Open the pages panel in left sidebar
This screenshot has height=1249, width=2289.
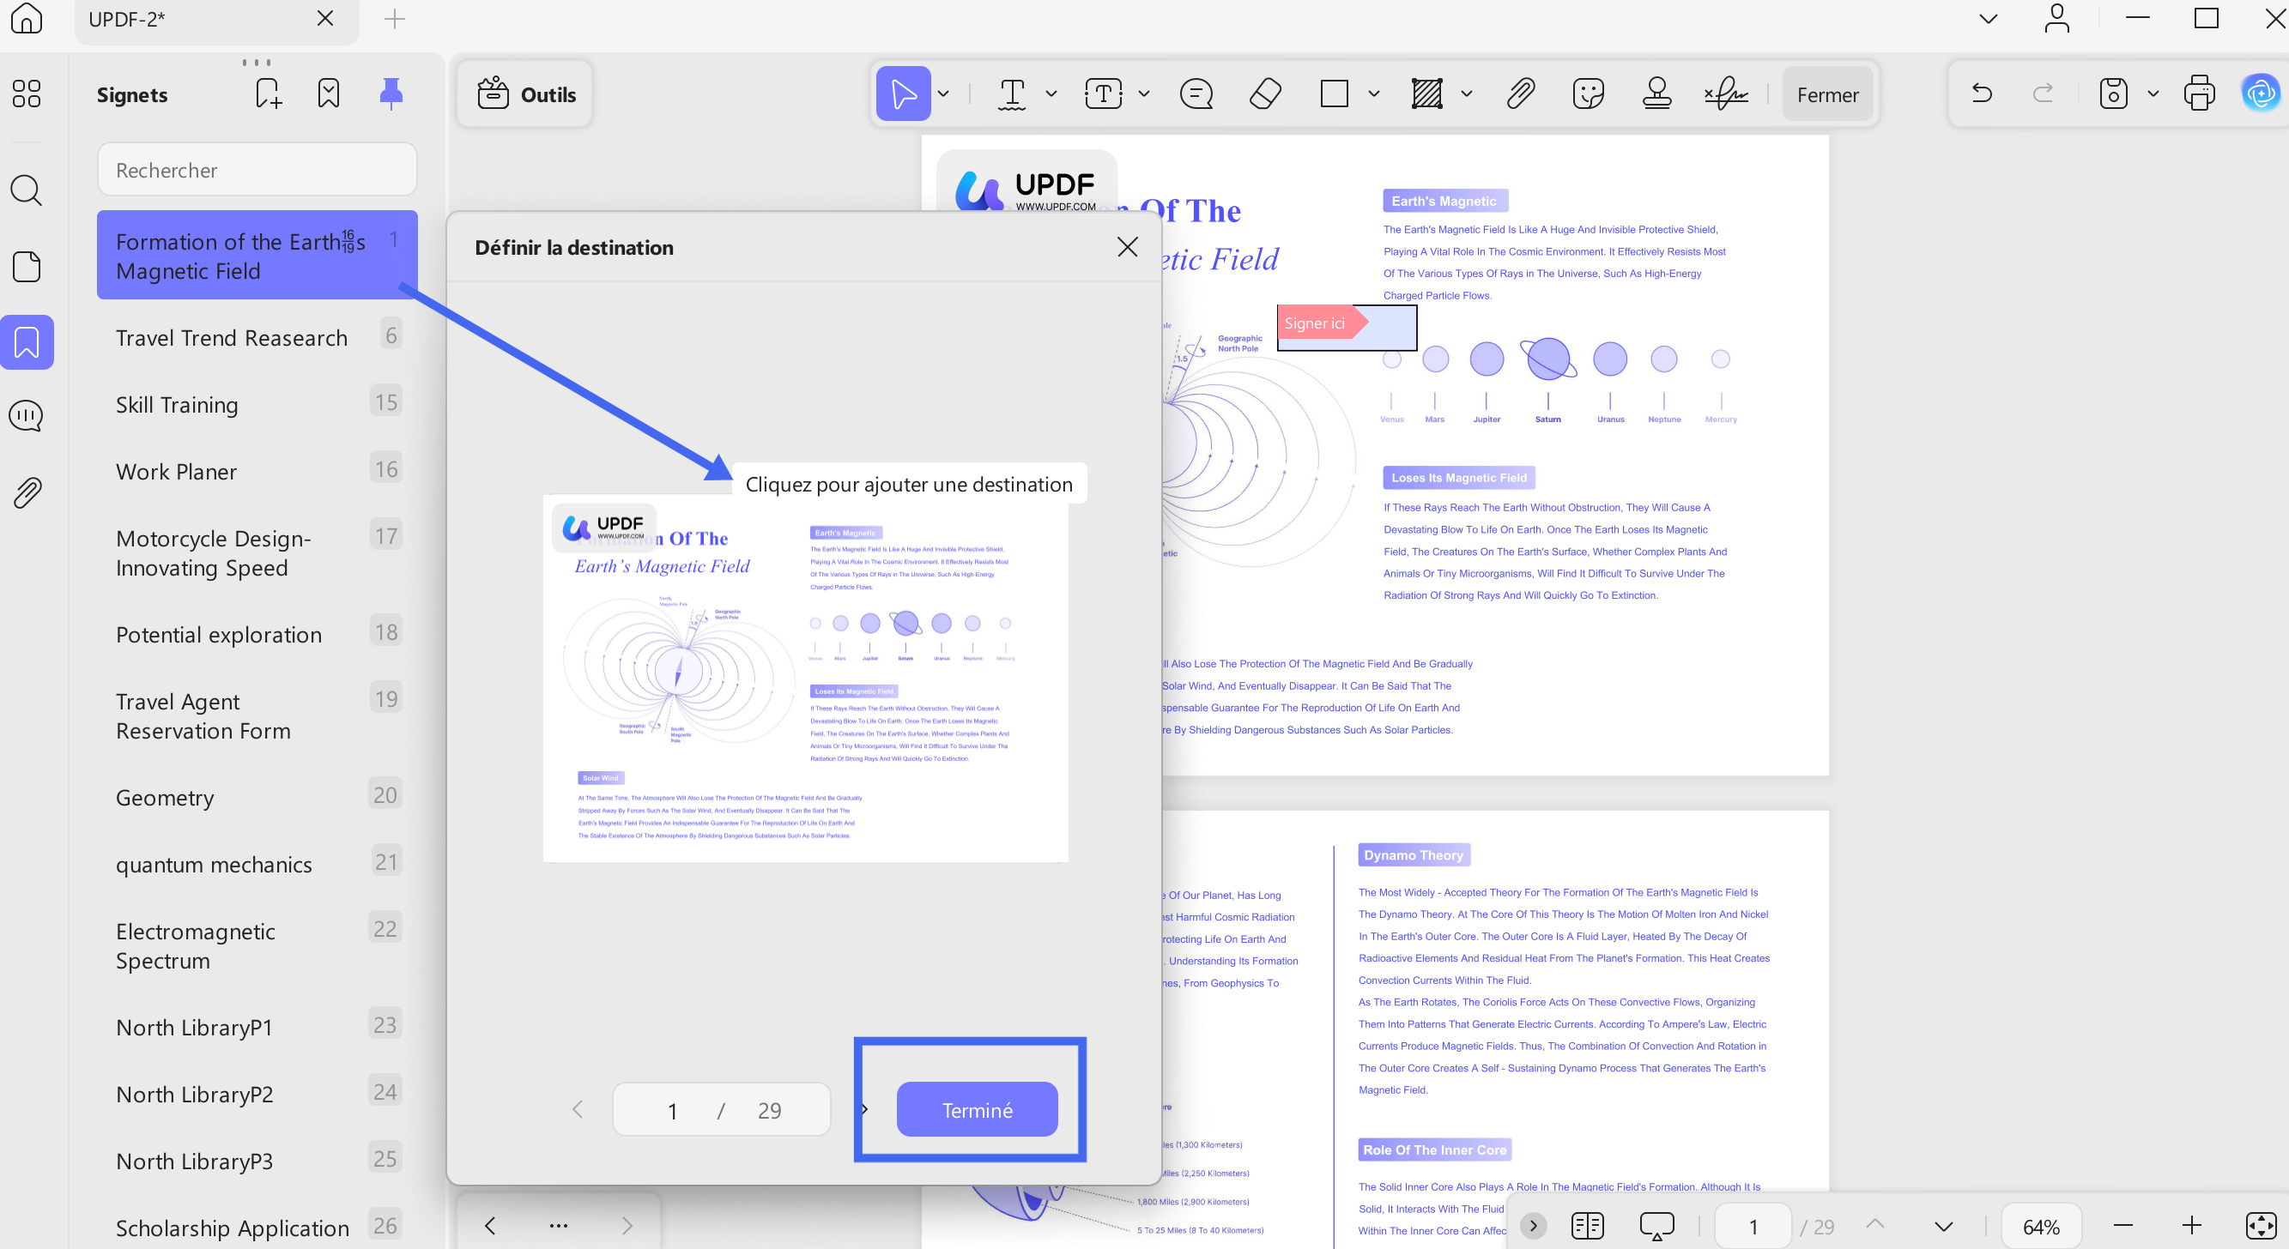pos(27,266)
